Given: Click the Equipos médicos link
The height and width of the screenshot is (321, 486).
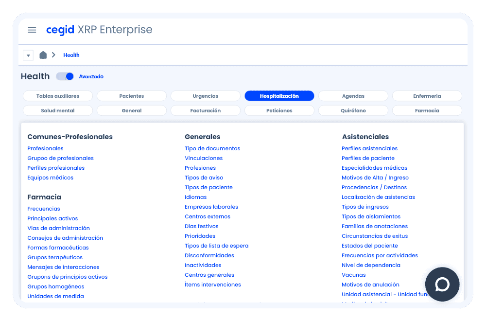Looking at the screenshot, I should 50,178.
